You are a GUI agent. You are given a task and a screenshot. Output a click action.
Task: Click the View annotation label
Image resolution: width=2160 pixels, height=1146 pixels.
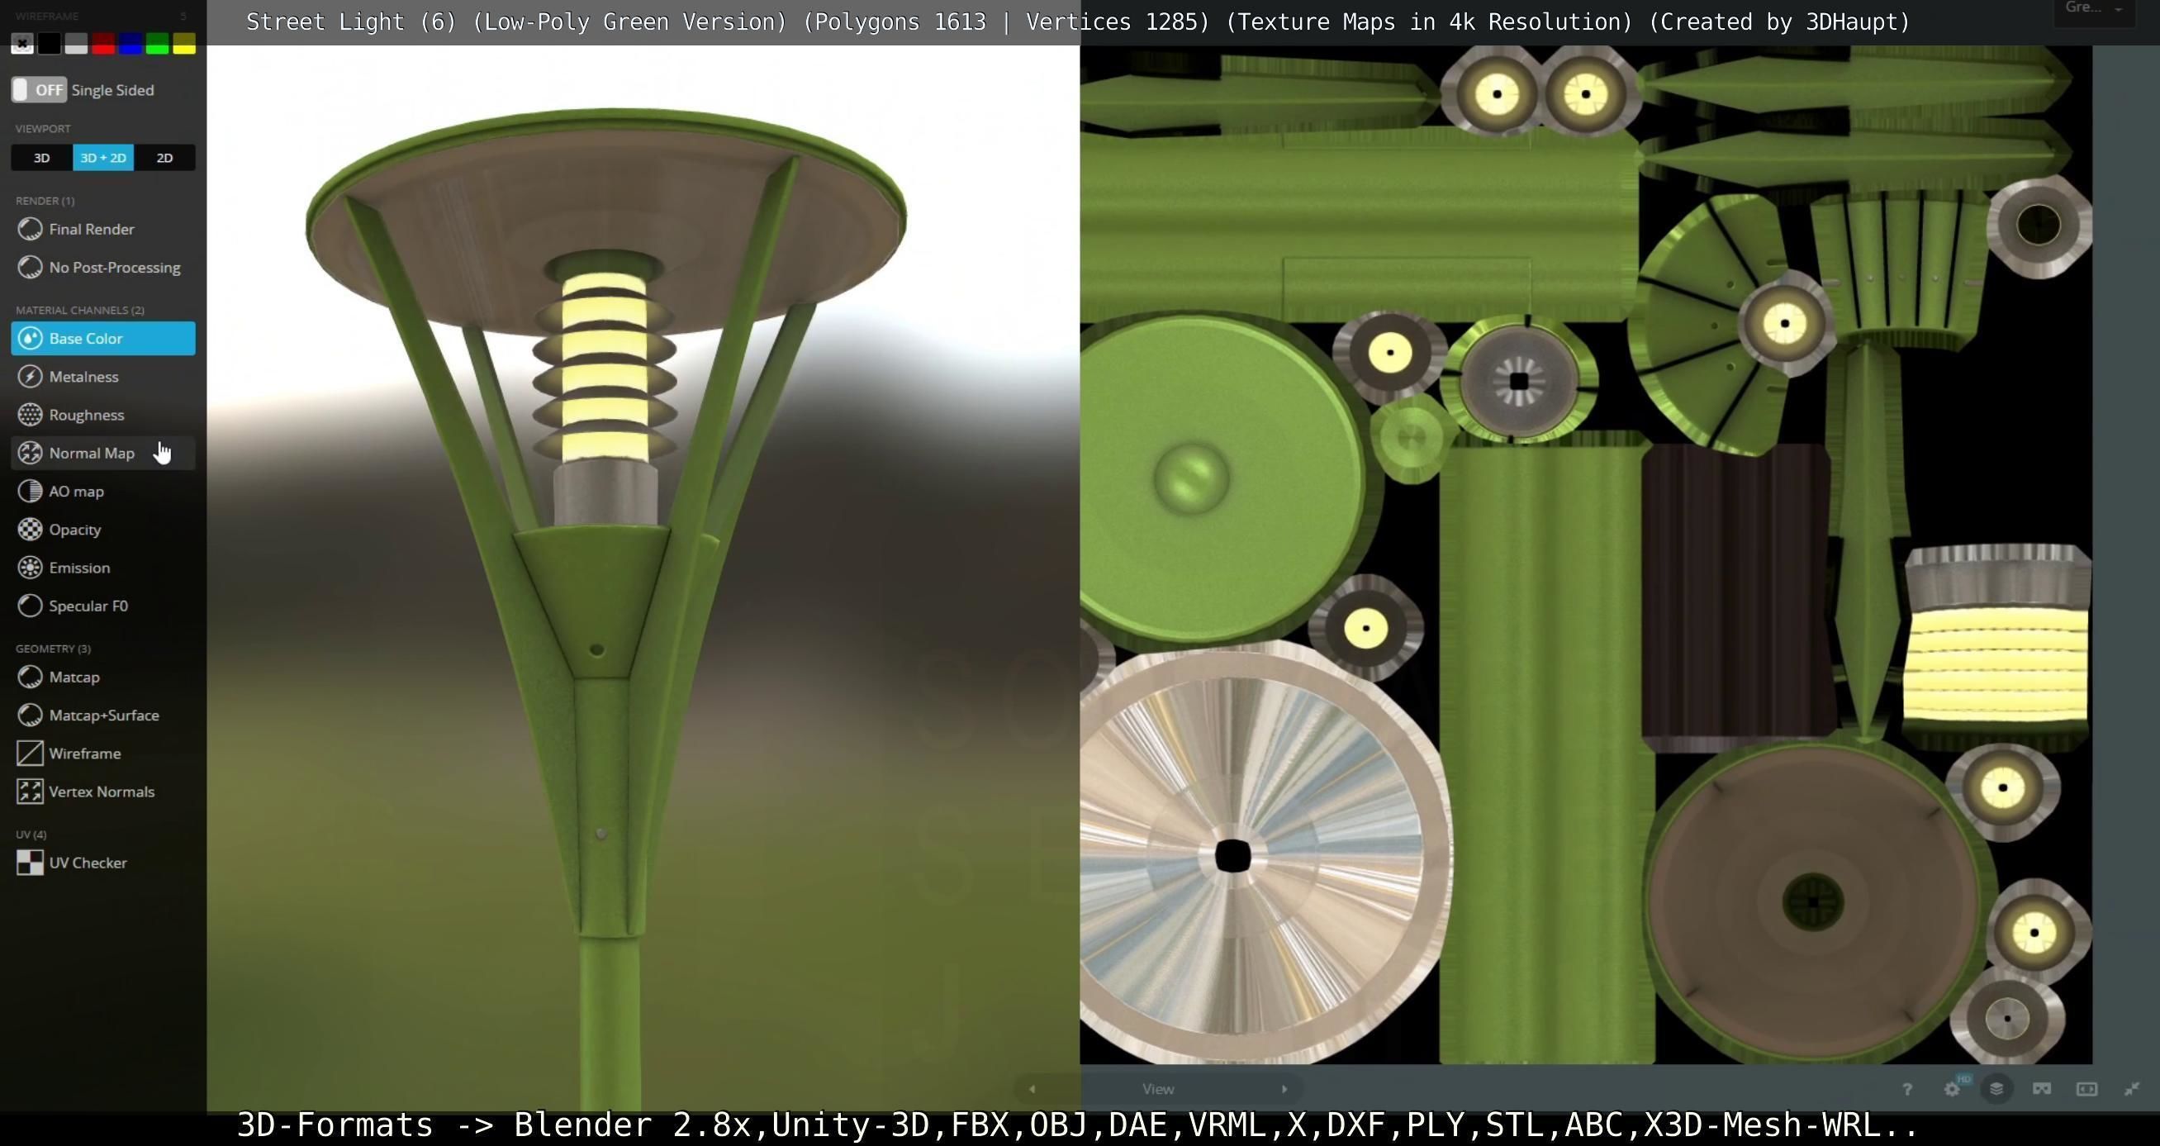pos(1158,1089)
